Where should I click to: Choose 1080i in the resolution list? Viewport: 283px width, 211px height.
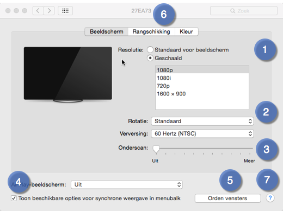point(202,78)
